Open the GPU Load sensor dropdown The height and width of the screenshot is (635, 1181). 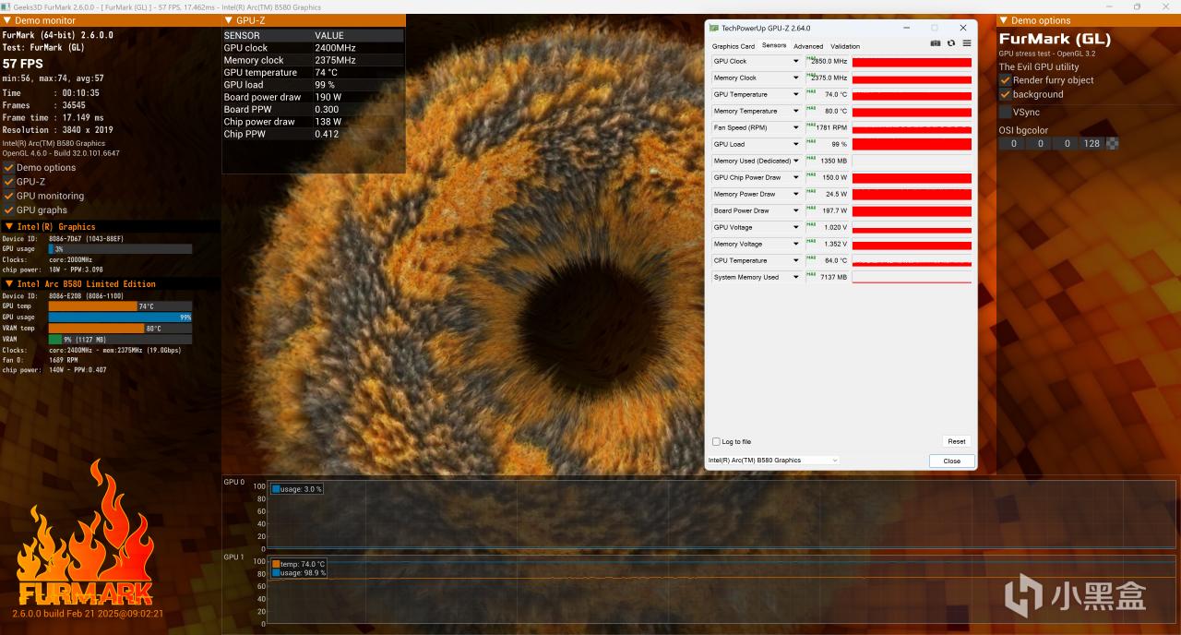point(796,144)
